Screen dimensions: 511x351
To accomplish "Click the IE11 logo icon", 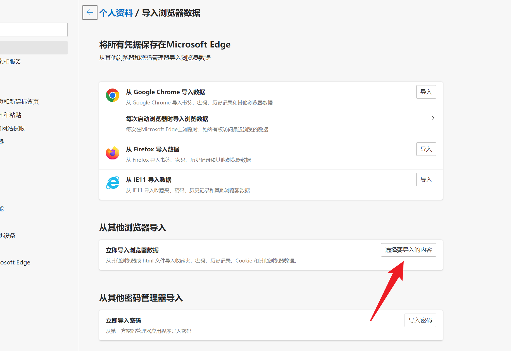I will tap(113, 183).
